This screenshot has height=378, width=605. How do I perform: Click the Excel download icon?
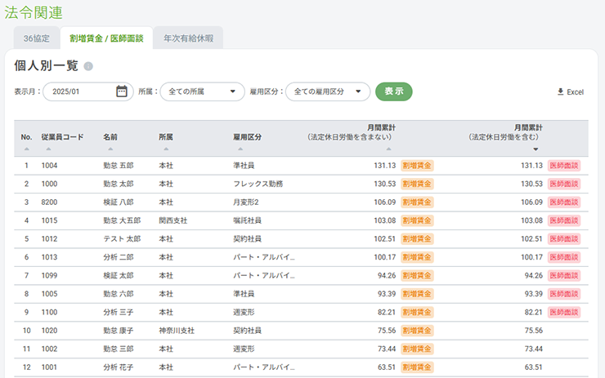(x=561, y=91)
